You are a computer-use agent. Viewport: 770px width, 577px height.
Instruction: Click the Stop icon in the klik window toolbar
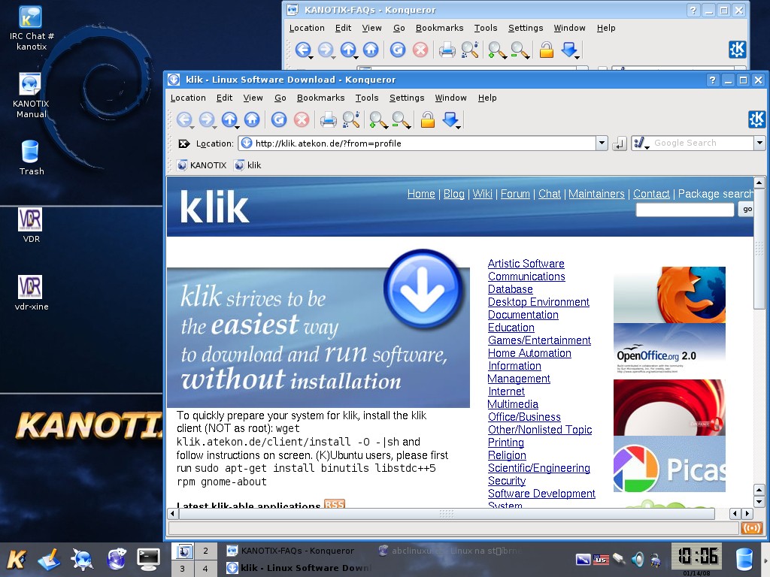(302, 119)
